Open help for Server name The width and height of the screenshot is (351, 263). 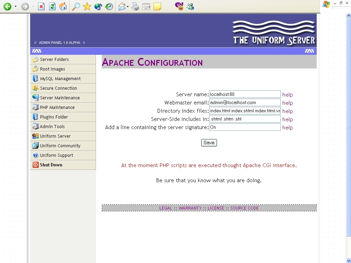click(288, 95)
